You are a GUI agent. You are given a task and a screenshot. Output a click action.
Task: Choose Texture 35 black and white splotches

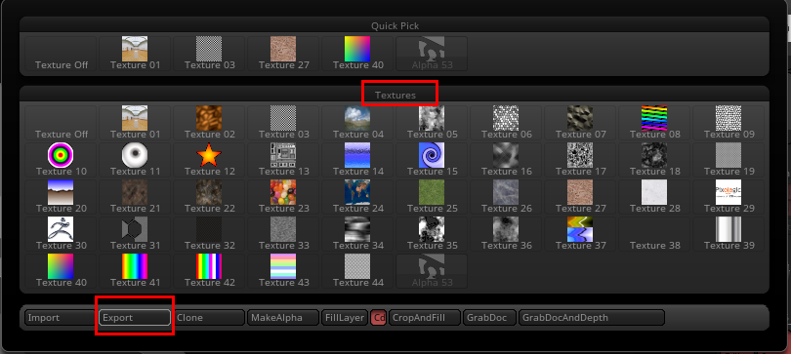point(432,234)
